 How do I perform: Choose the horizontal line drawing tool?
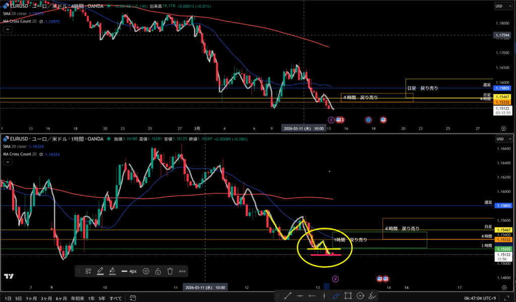[300, 296]
